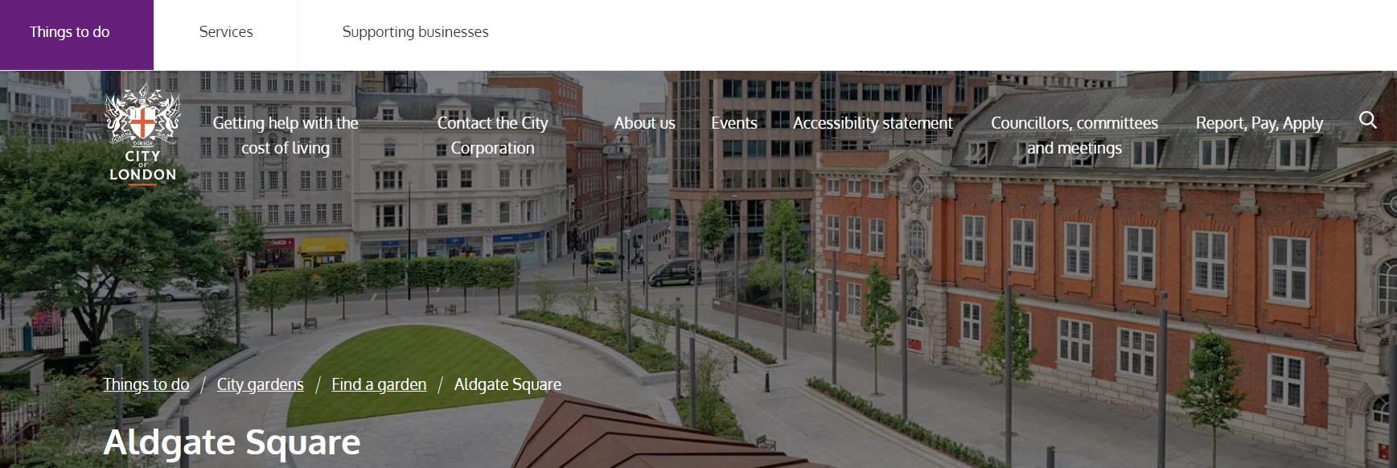Screen dimensions: 1397x468
Task: Follow the City gardens breadcrumb link
Action: click(260, 384)
